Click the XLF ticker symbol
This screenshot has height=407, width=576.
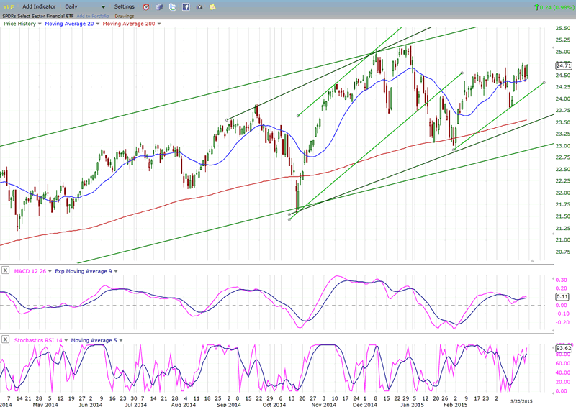[8, 7]
